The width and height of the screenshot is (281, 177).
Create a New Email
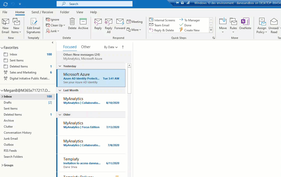pos(5,26)
